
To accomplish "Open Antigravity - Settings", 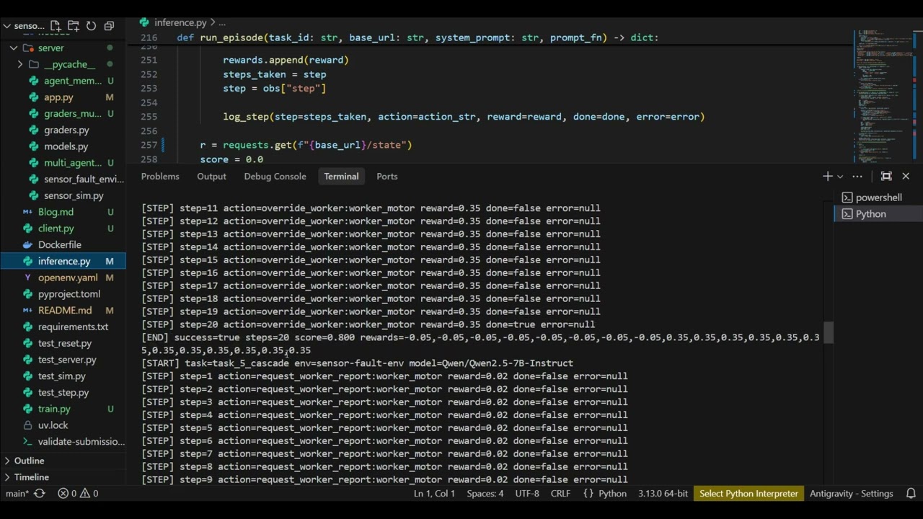I will (852, 494).
